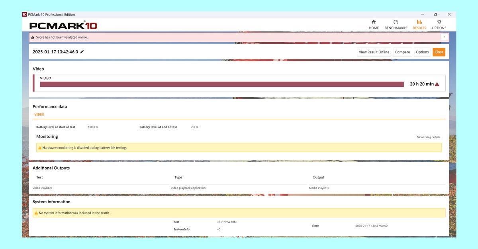The height and width of the screenshot is (249, 478).
Task: Click the Type column header
Action: click(x=178, y=177)
